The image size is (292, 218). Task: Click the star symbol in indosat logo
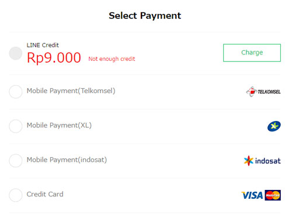click(249, 161)
